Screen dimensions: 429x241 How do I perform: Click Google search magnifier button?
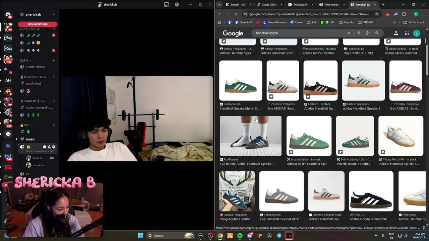pos(377,33)
